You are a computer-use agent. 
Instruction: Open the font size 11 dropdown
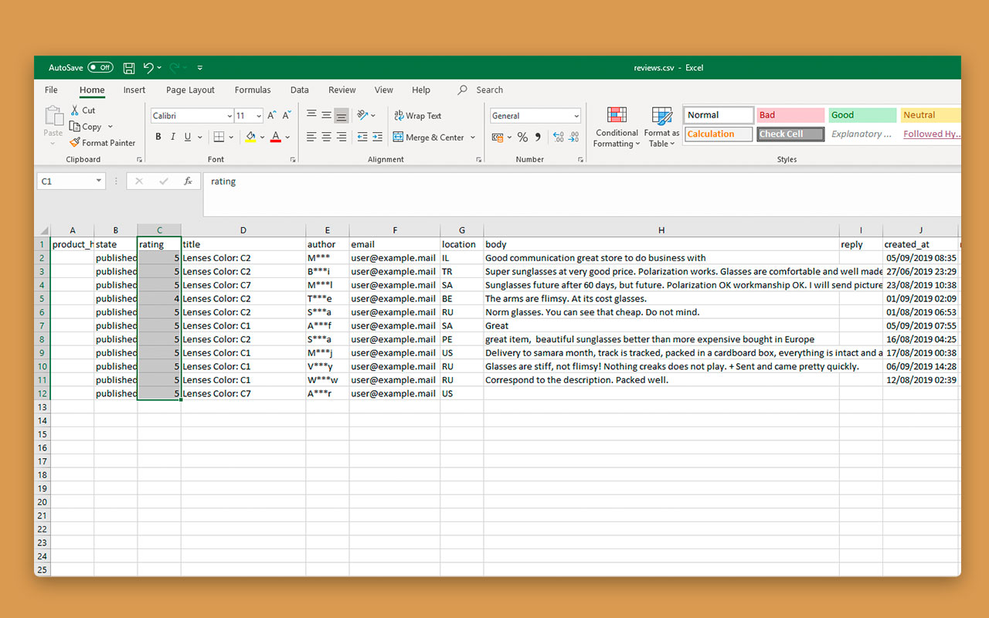tap(259, 116)
